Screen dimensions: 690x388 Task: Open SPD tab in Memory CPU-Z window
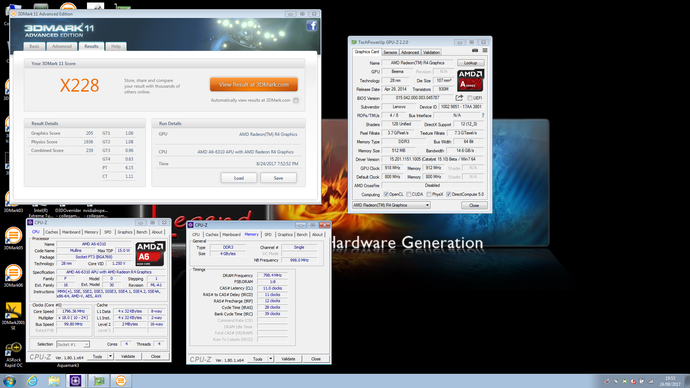point(268,235)
